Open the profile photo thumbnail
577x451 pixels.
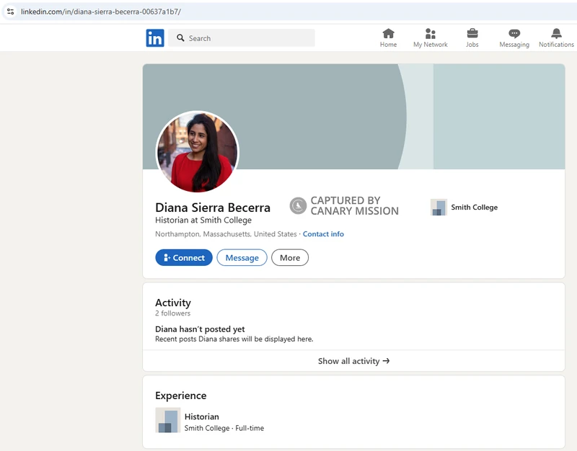197,152
